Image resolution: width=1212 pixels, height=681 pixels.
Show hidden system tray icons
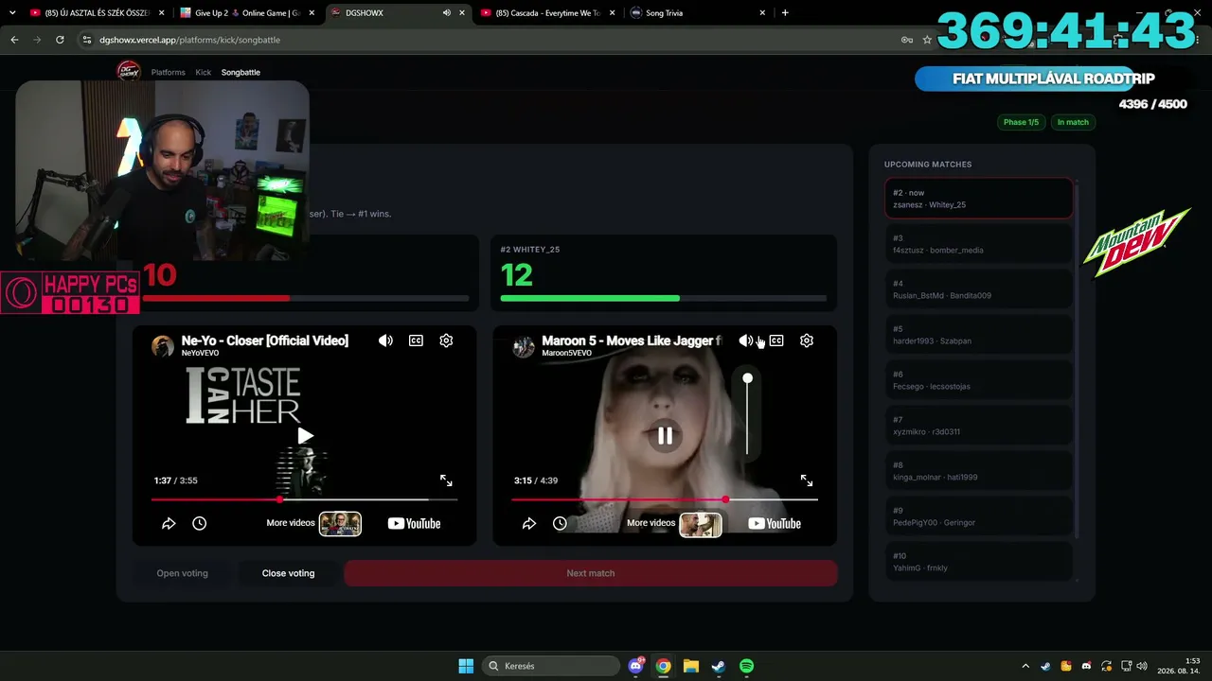tap(1025, 666)
